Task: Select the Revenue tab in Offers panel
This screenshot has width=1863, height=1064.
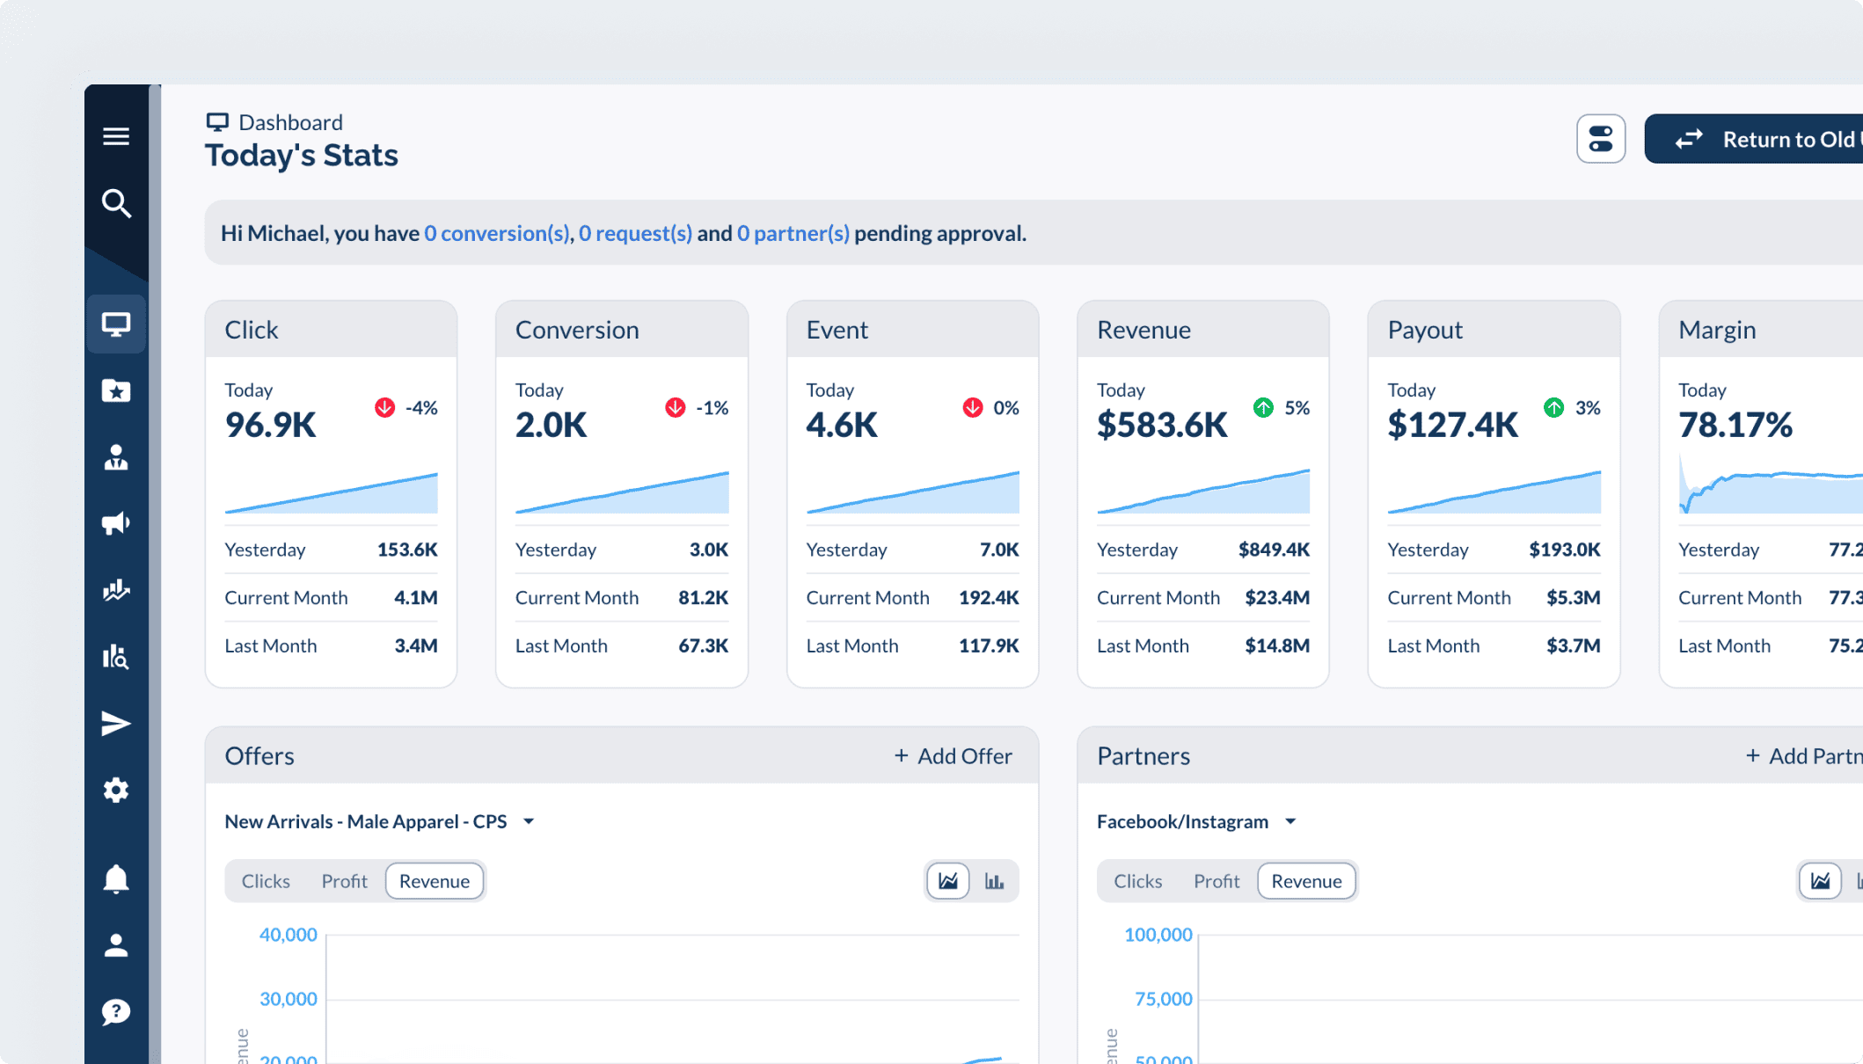Action: (435, 881)
